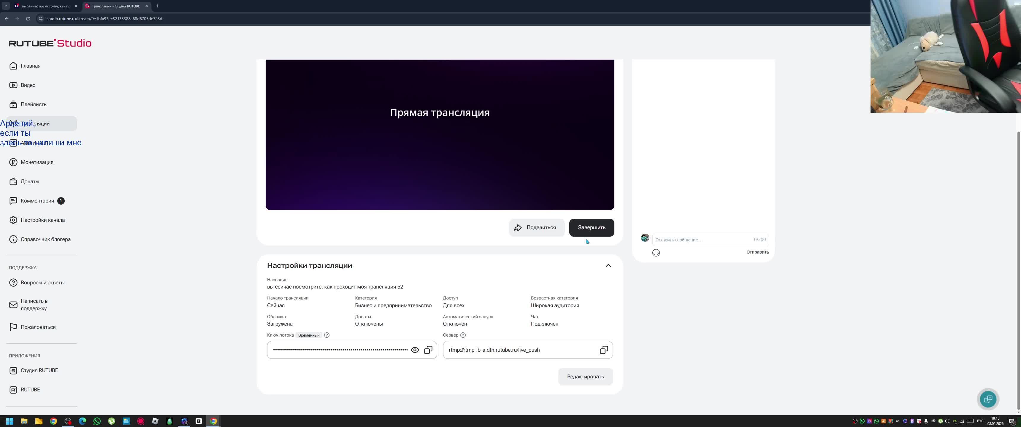Click the site info icon in address bar
Screen dimensions: 1021x427
[x=40, y=19]
